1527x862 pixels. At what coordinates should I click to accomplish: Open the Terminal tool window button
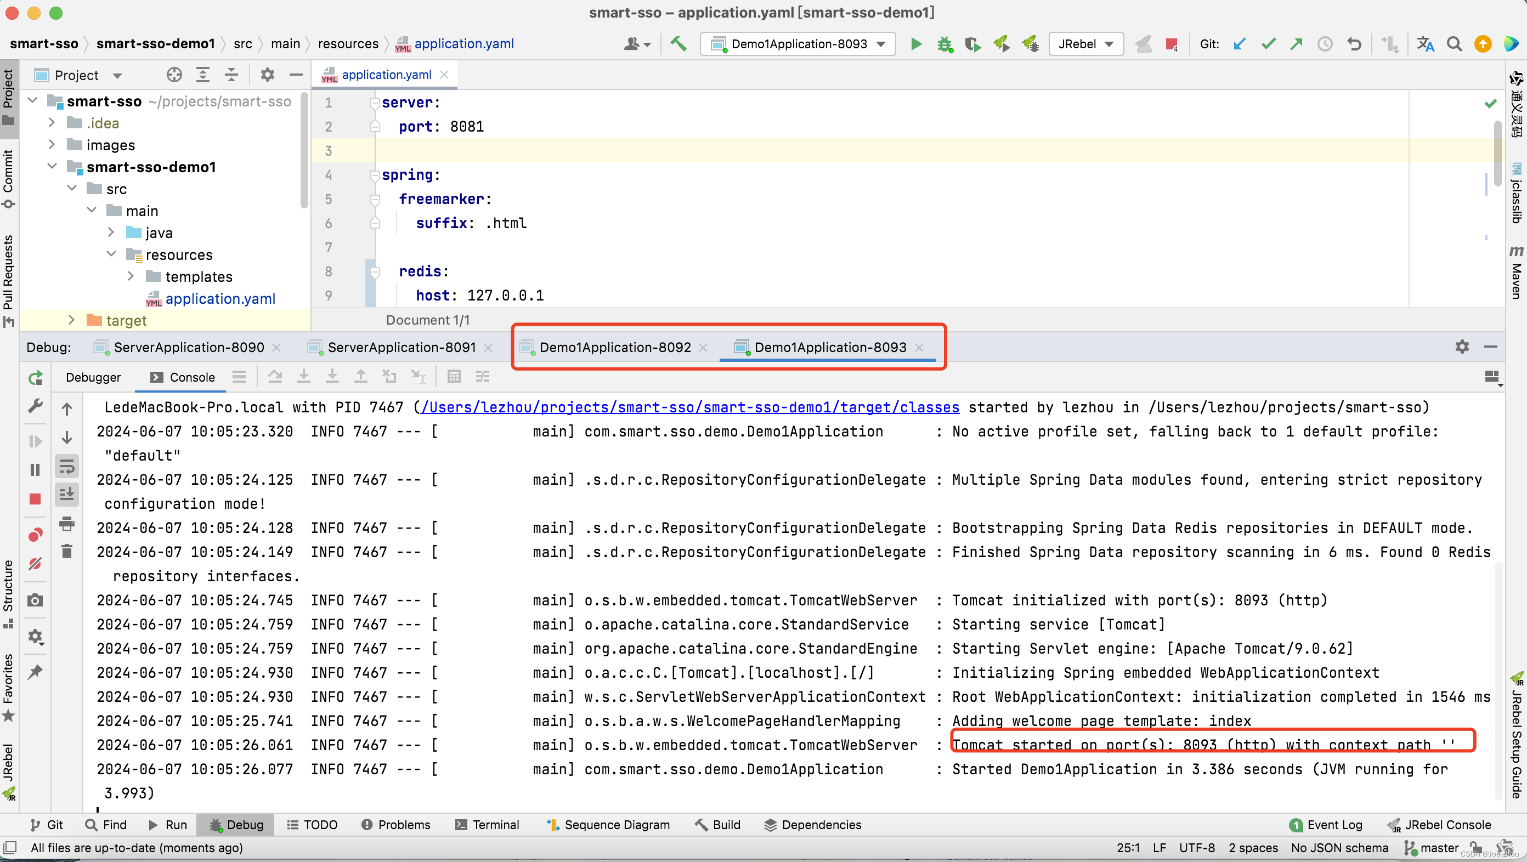tap(487, 825)
